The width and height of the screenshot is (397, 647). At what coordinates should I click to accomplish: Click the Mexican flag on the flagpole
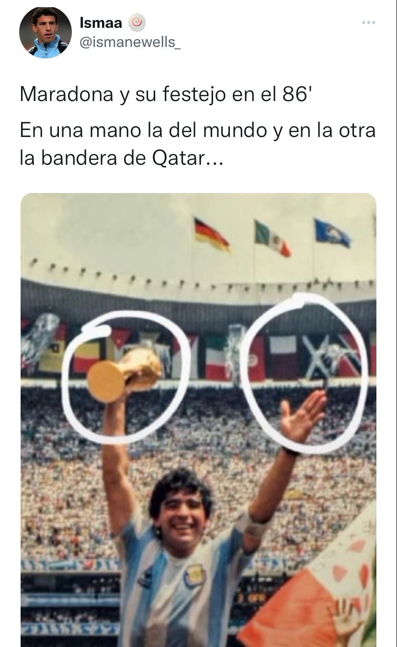[272, 238]
